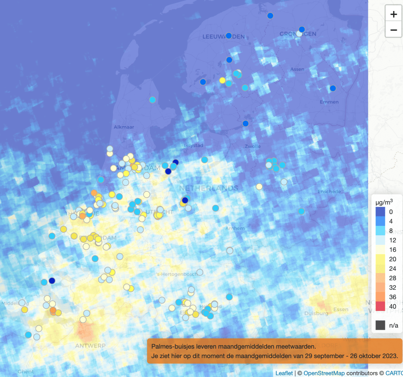Select the dark gray n/a legend swatch
This screenshot has height=377, width=403.
(380, 325)
